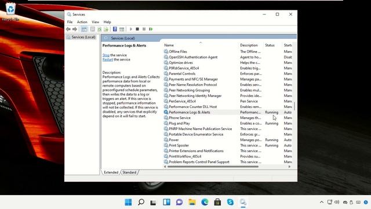
Task: Select the Print Spooler service
Action: pyautogui.click(x=179, y=146)
